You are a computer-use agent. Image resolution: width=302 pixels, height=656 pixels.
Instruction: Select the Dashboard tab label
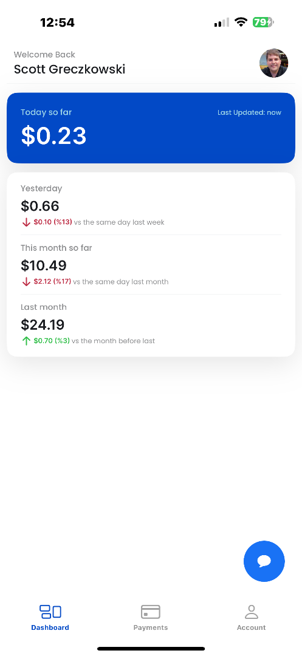click(50, 627)
